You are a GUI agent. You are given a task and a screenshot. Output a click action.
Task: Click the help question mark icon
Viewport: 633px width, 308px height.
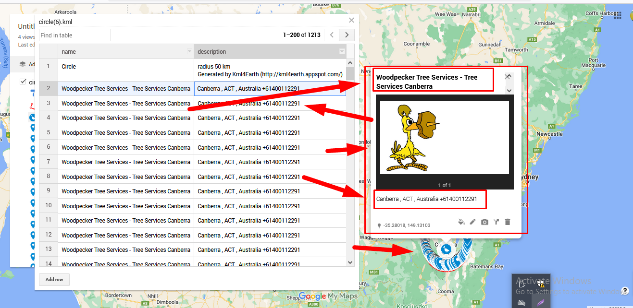coord(624,291)
